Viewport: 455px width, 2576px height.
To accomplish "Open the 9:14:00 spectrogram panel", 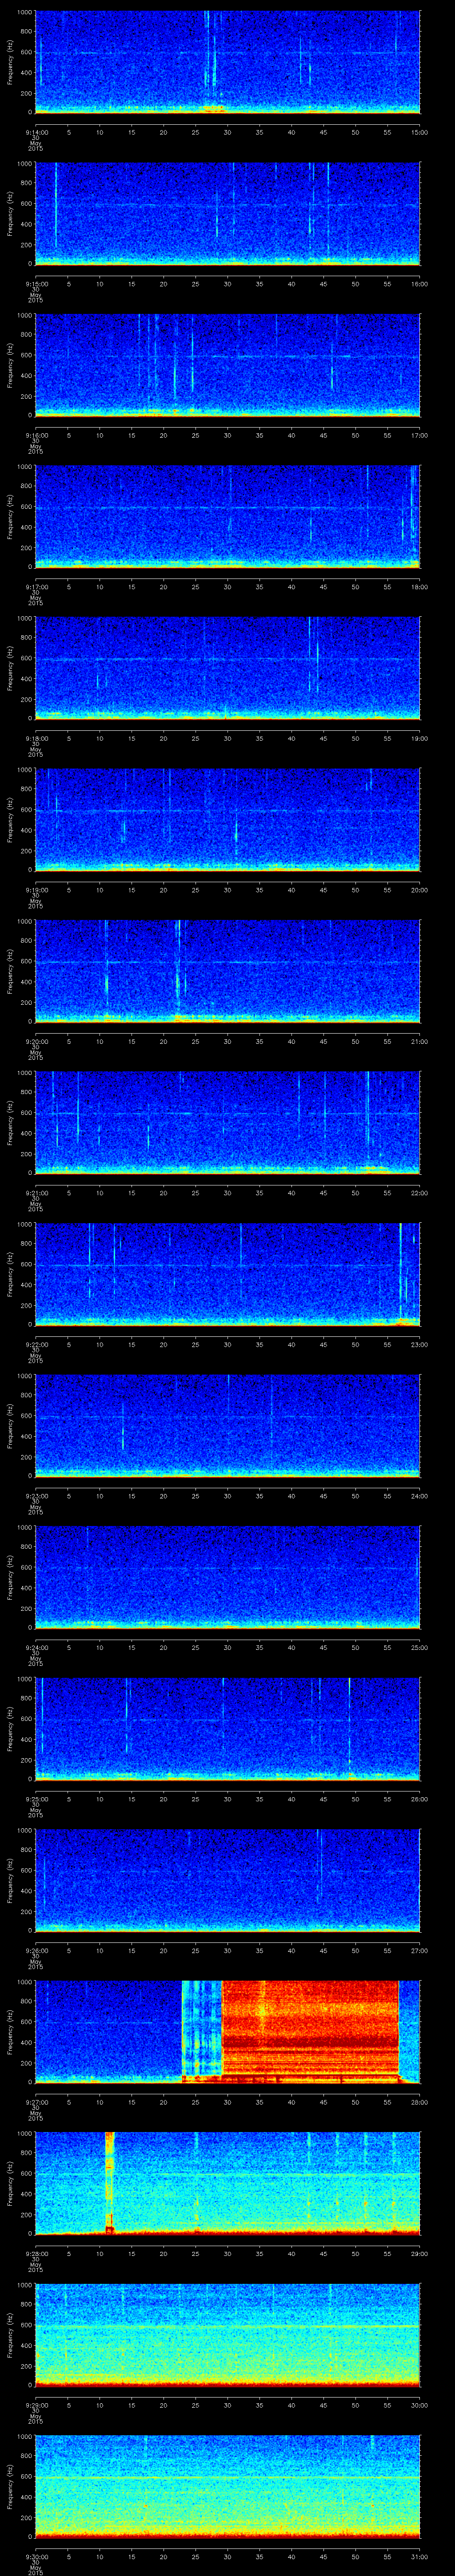I will click(x=228, y=62).
